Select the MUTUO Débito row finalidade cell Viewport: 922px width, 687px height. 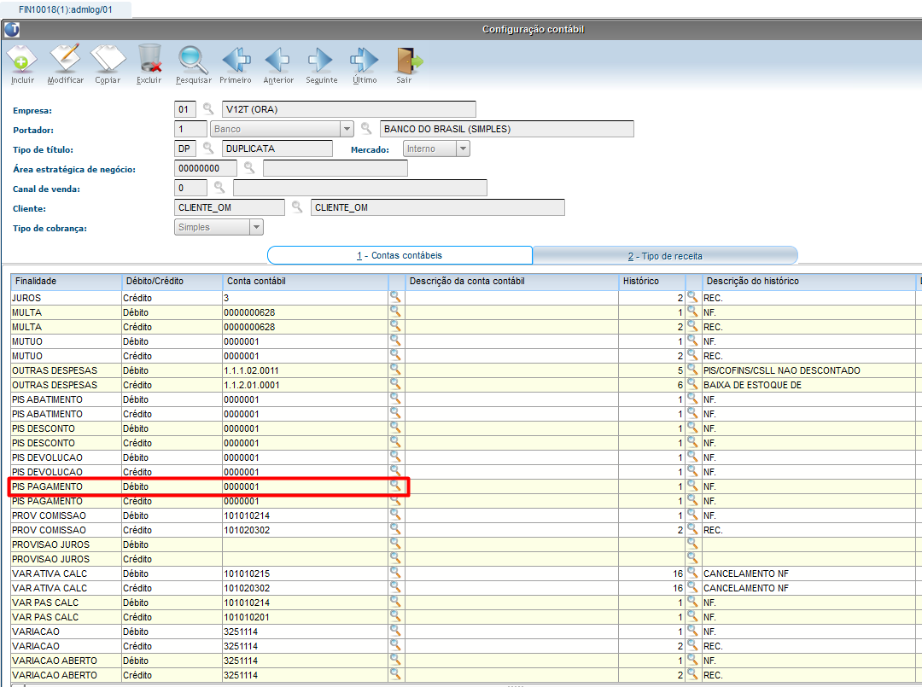point(66,341)
